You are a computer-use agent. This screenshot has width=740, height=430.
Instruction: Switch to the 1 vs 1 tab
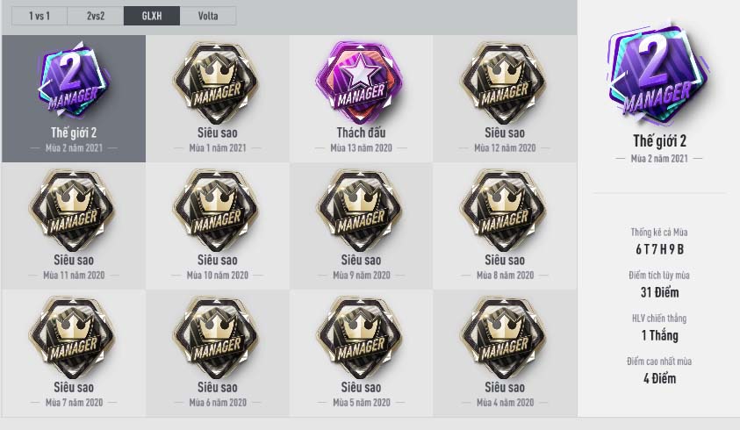click(40, 16)
